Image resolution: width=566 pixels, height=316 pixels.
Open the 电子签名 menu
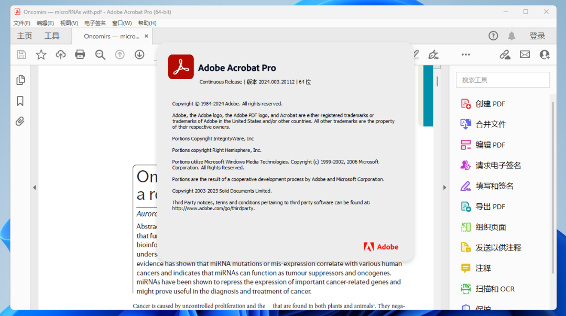[x=95, y=23]
